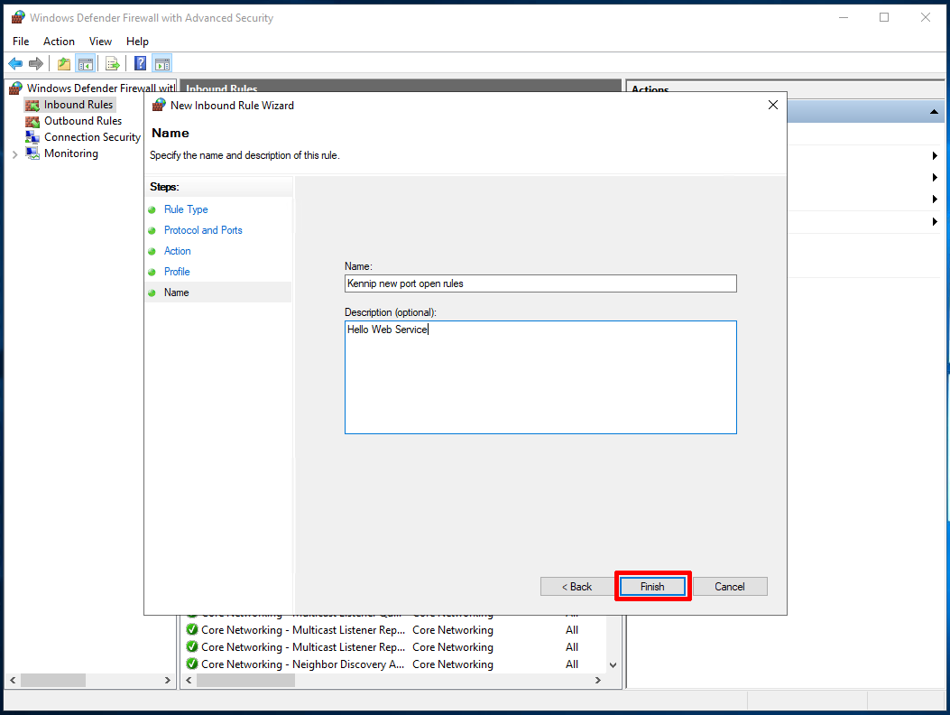950x715 pixels.
Task: Click the firewall icon in the wizard title
Action: click(159, 105)
